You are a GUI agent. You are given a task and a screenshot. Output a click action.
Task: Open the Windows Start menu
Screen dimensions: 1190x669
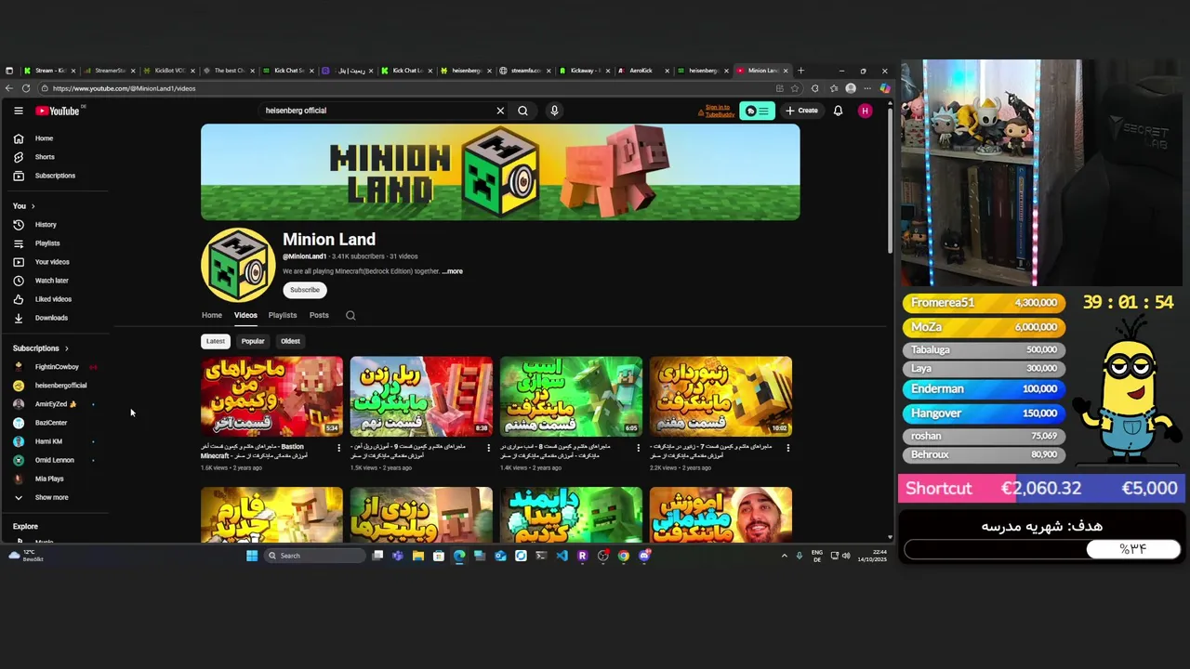(252, 556)
